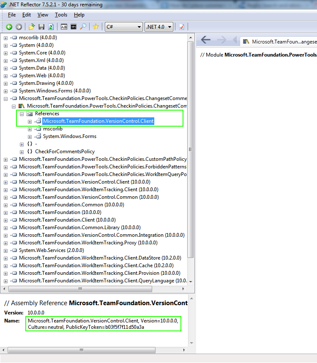Screen dimensions: 317x363
Task: Select System.Windows.Forms (4.0.0.0) assembly
Action: (55, 91)
